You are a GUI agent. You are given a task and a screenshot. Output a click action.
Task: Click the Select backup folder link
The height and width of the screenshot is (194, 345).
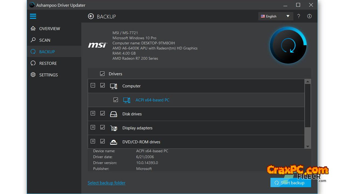click(x=106, y=183)
